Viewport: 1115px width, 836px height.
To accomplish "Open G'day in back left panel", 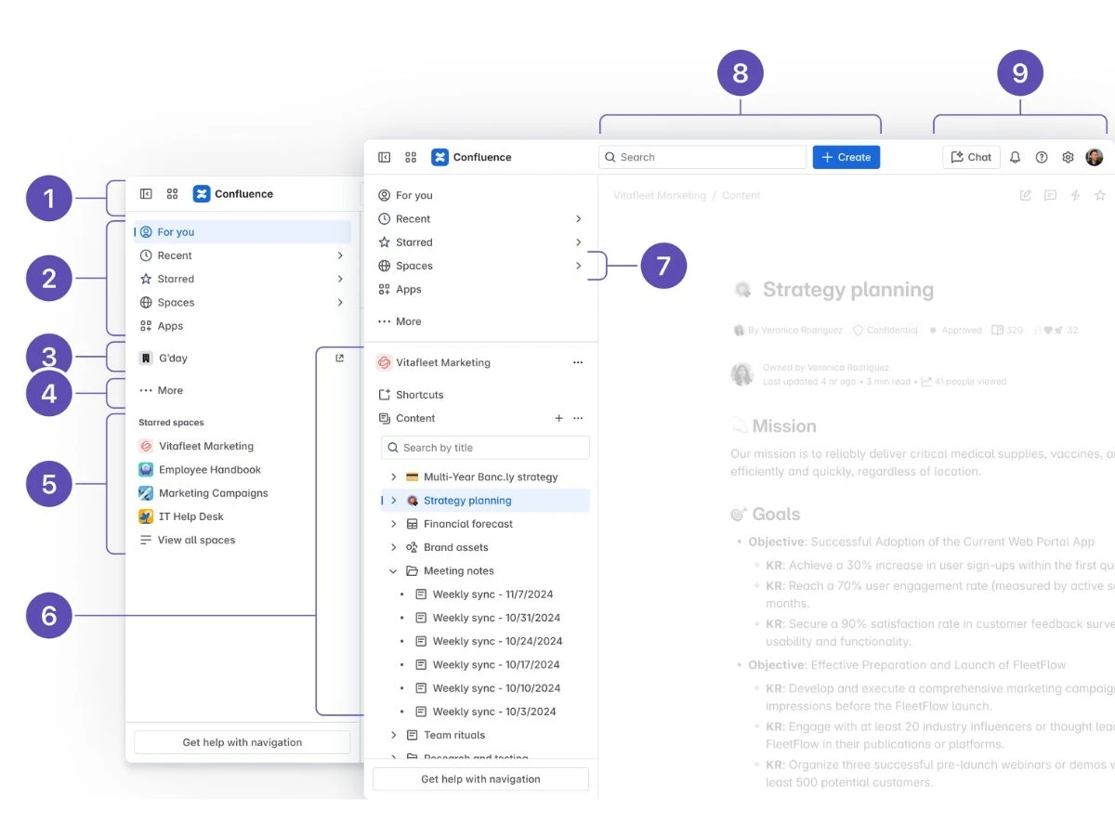I will click(x=243, y=358).
